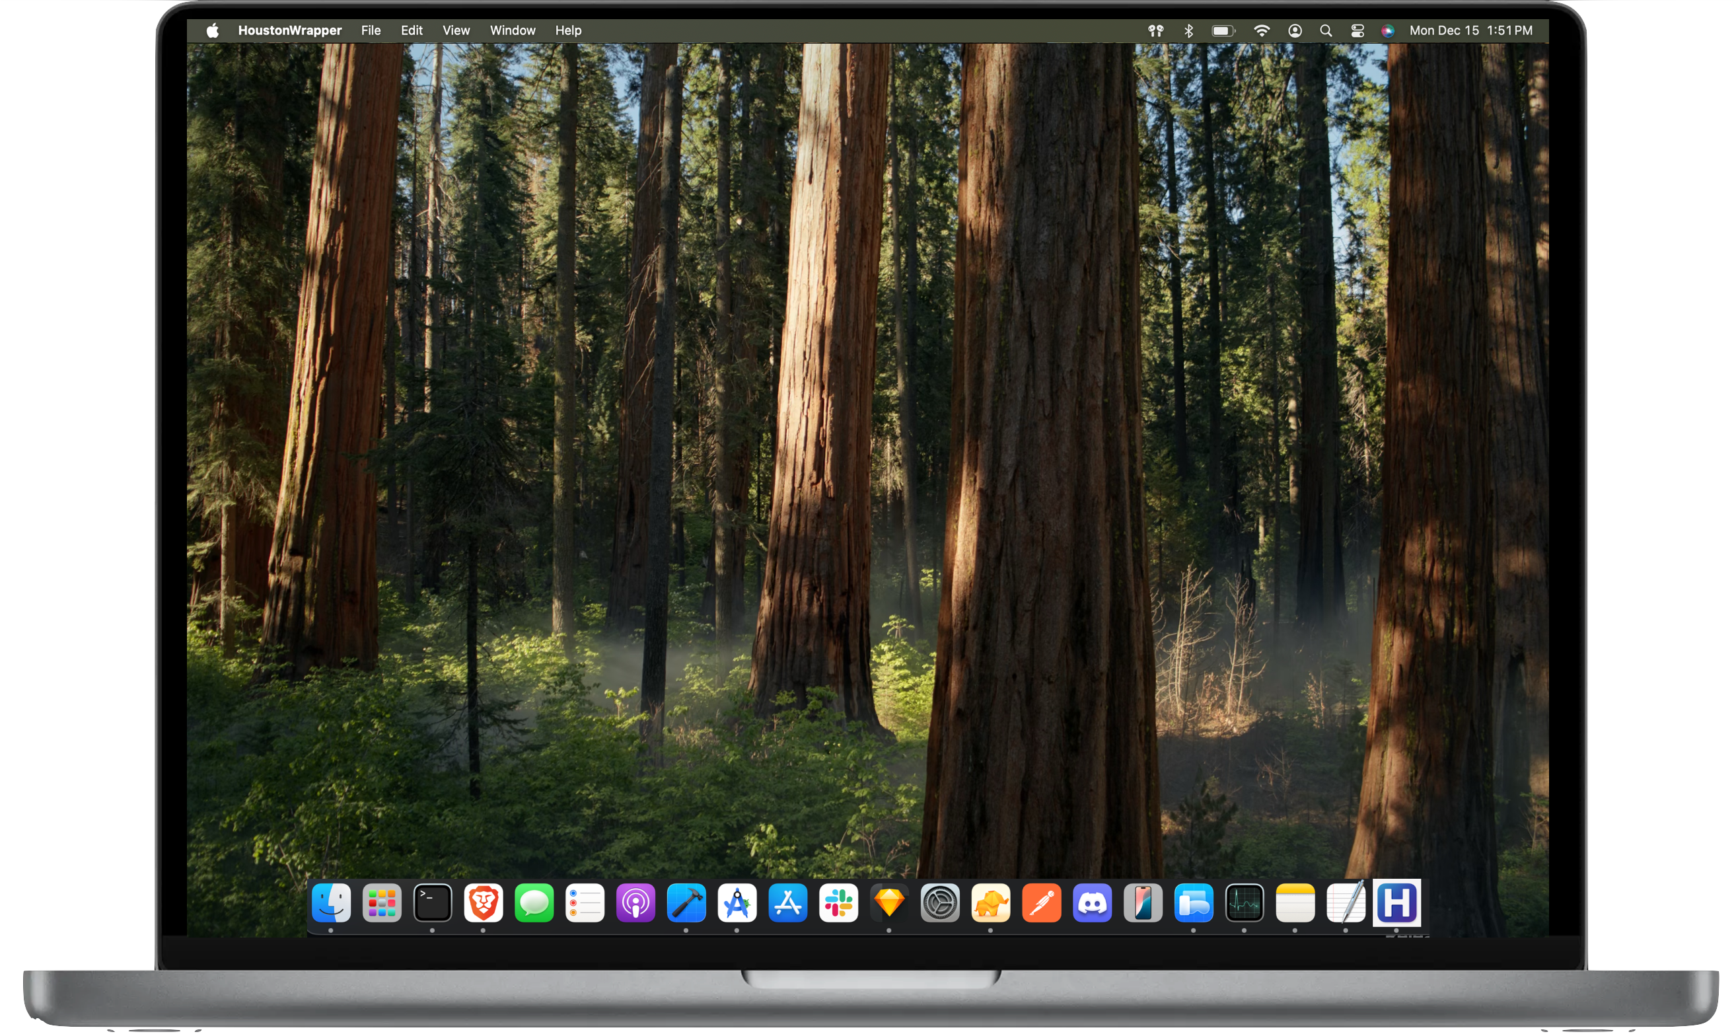Launch Discord from the Dock

[x=1093, y=903]
